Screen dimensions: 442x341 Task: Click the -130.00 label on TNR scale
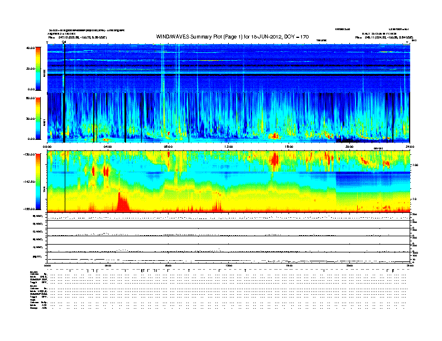[29, 154]
